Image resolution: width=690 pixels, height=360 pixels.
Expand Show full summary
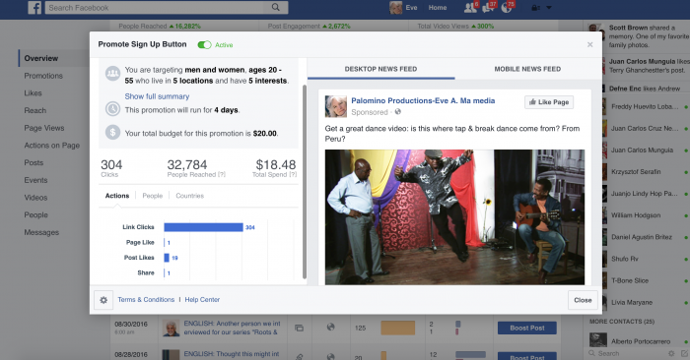point(157,96)
